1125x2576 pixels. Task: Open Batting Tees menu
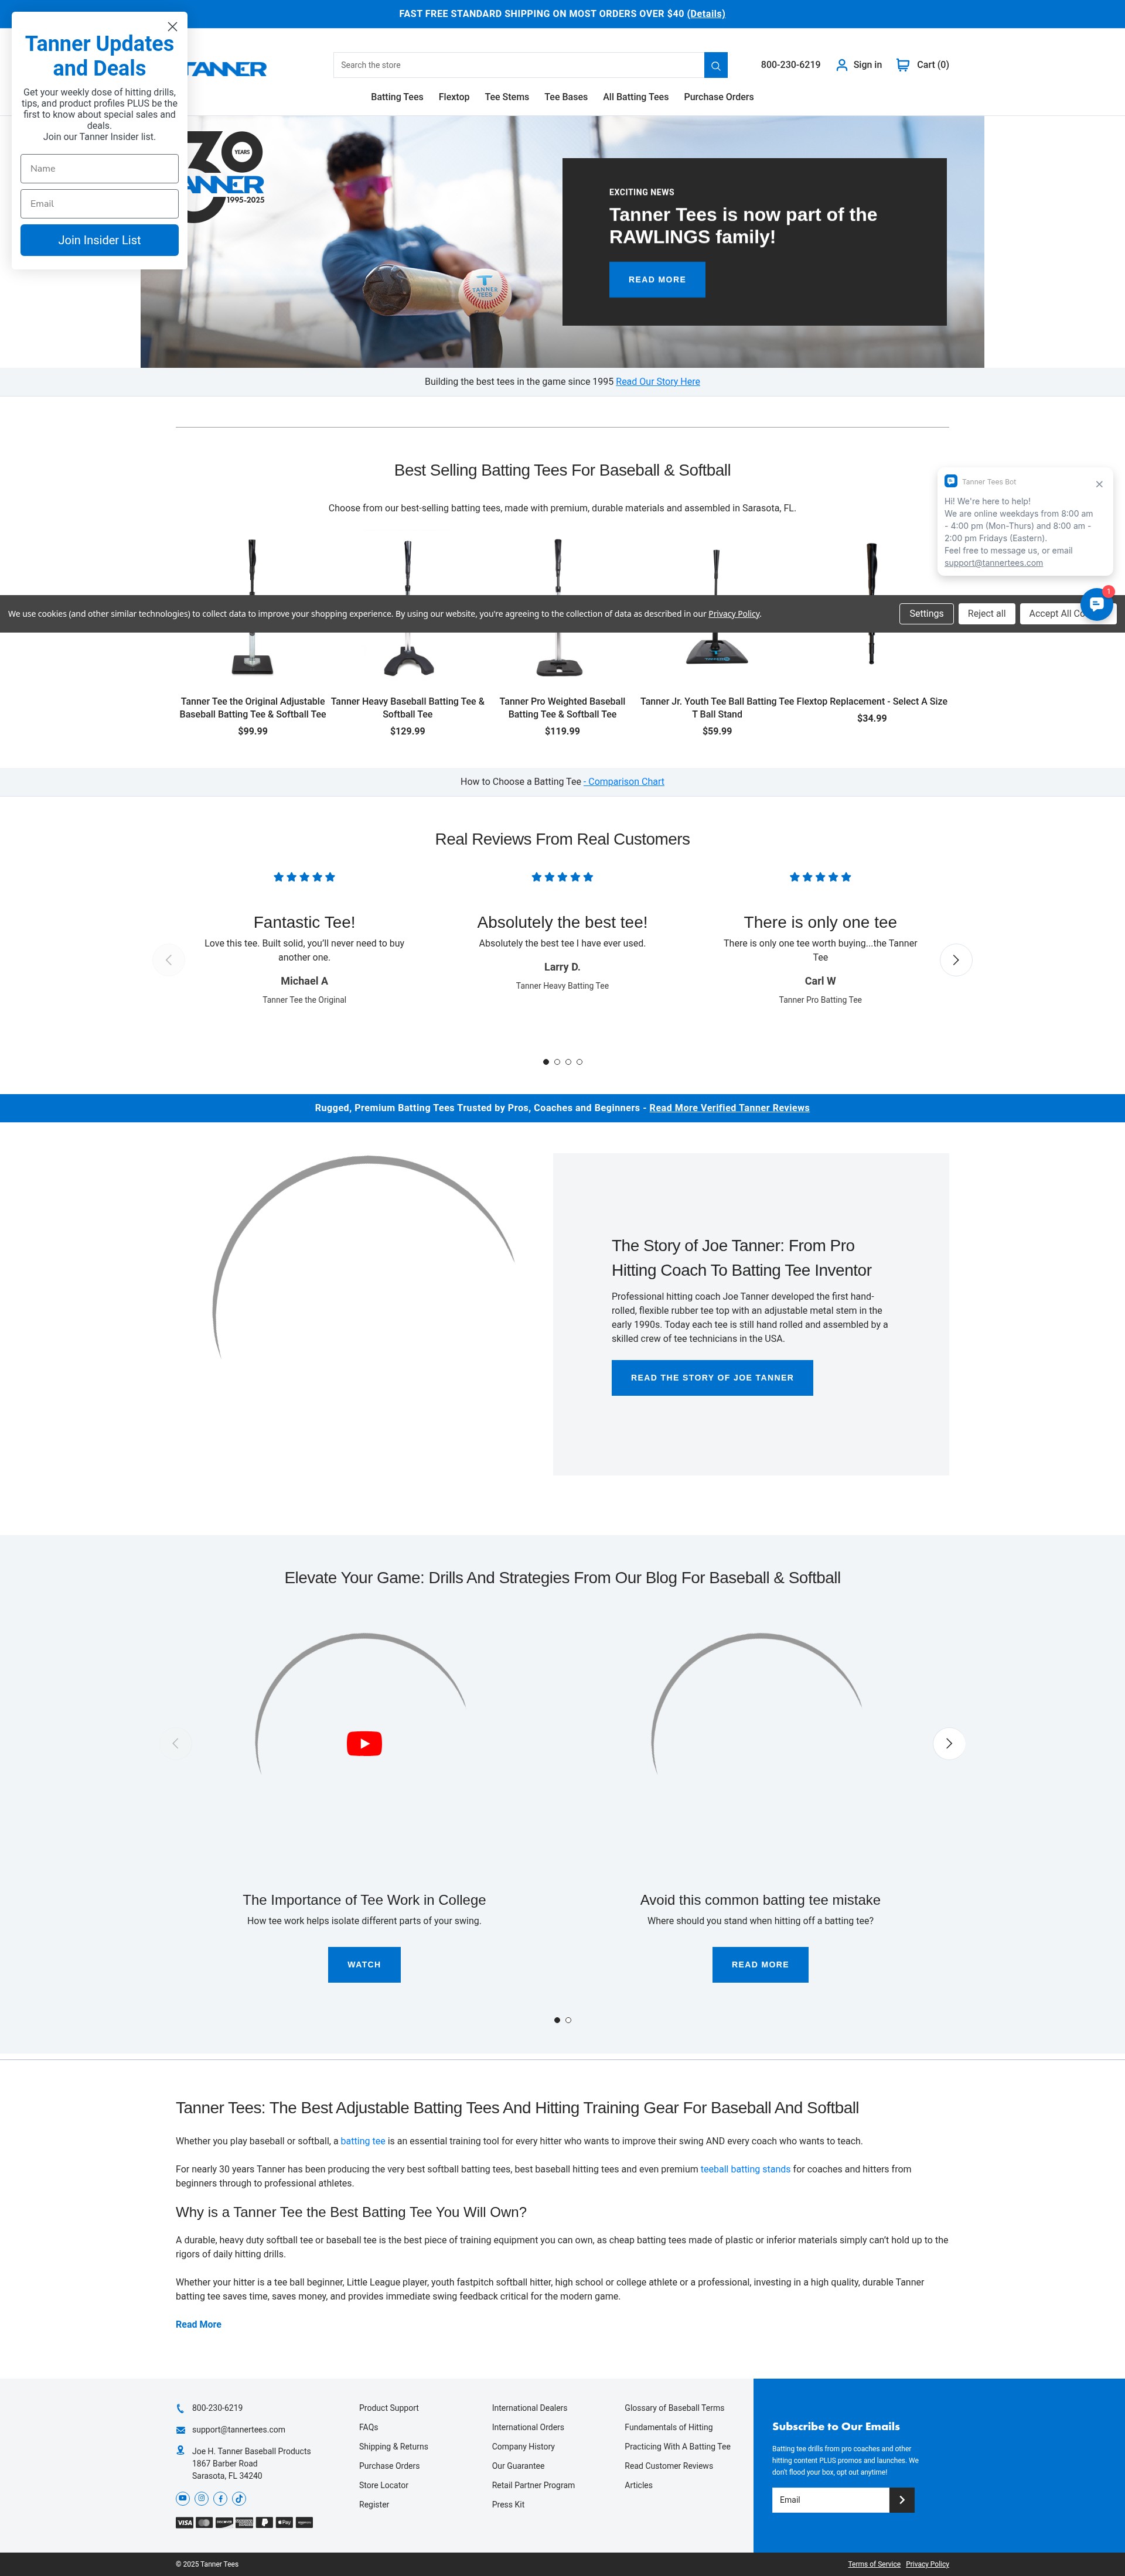(397, 97)
